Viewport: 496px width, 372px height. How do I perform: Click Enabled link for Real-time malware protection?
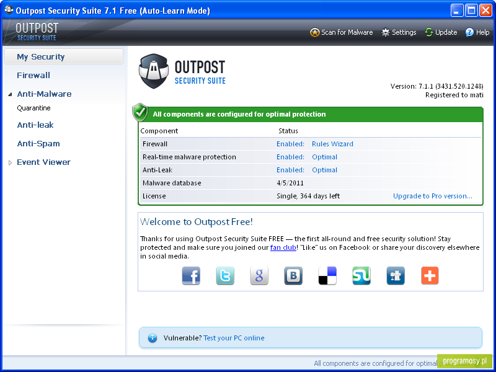(290, 157)
